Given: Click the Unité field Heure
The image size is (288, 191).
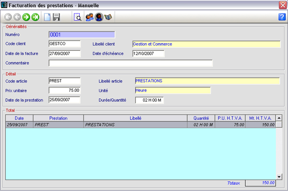Looking at the screenshot, I should [x=173, y=90].
